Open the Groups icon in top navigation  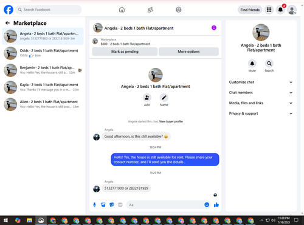179,10
